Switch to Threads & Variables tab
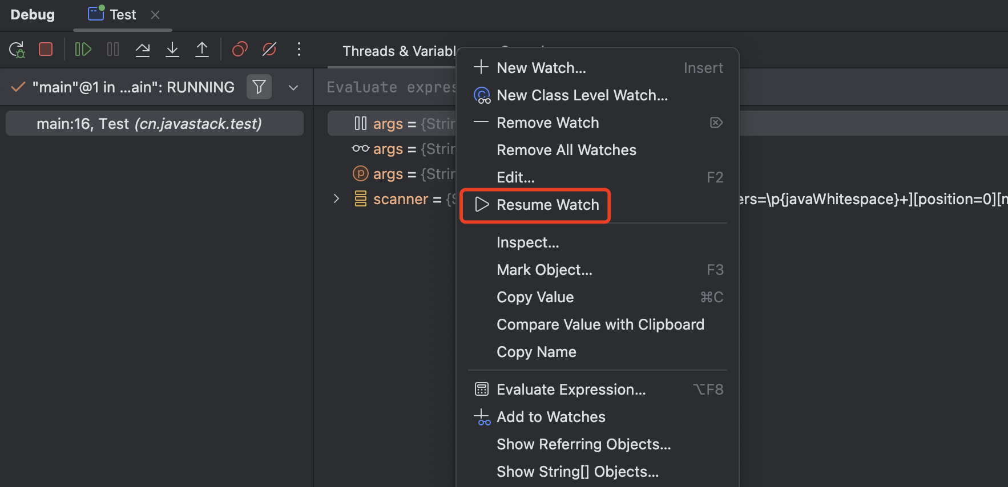This screenshot has width=1008, height=487. coord(398,51)
